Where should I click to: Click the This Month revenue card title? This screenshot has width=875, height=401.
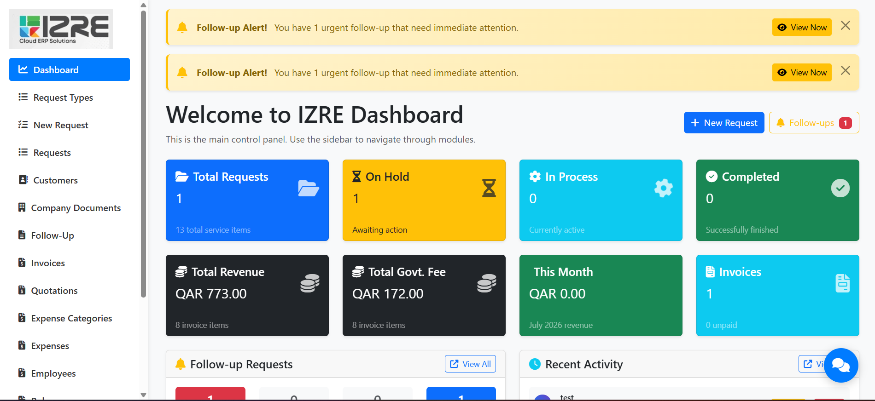(563, 272)
